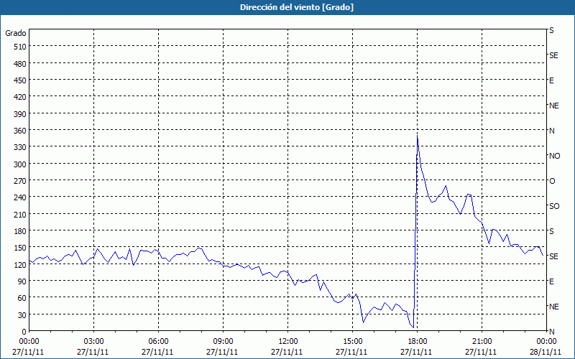This screenshot has width=575, height=359.
Task: Click the 210 degree axis label
Action: [20, 214]
